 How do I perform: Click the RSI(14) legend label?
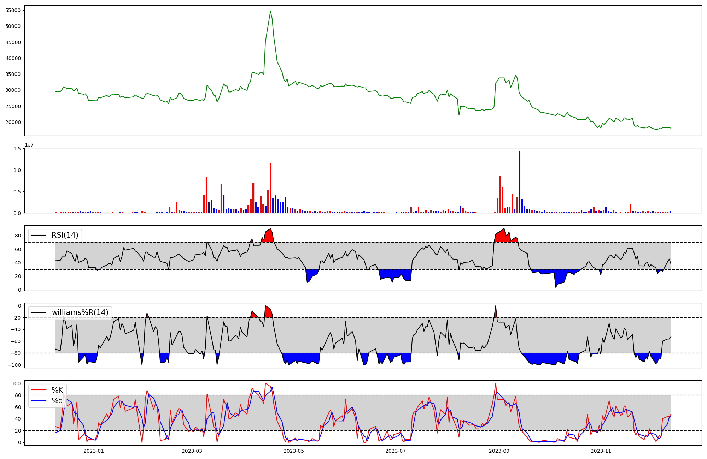65,235
